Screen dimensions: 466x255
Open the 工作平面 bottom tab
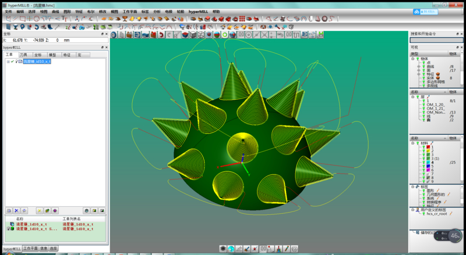[x=31, y=249]
